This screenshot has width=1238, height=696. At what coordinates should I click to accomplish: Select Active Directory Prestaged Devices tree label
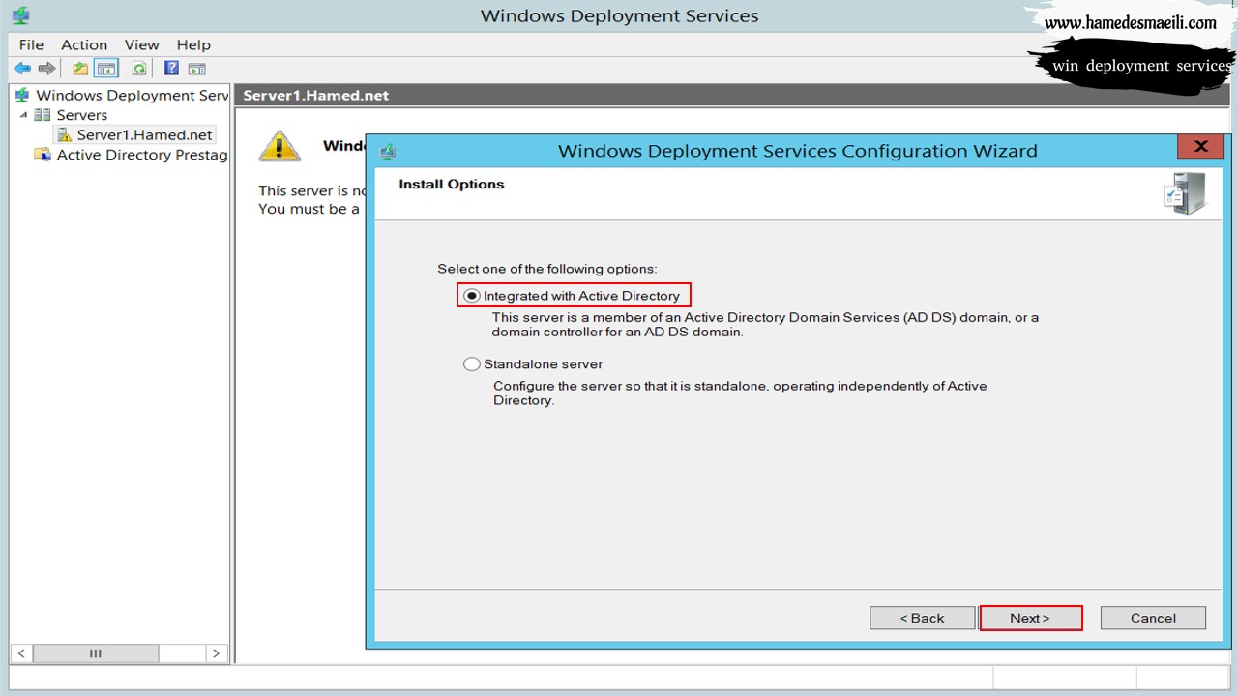click(142, 155)
